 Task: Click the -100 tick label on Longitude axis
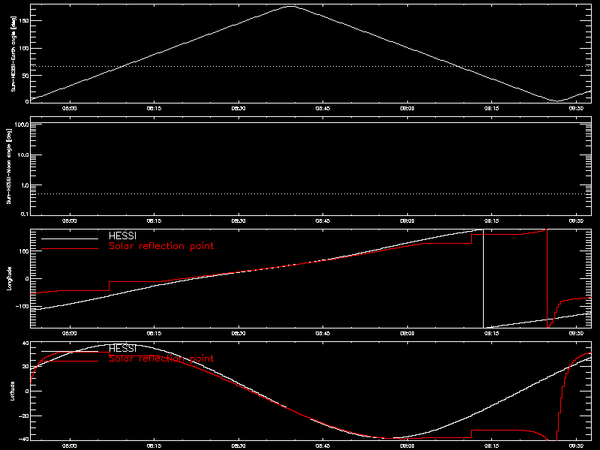point(22,306)
